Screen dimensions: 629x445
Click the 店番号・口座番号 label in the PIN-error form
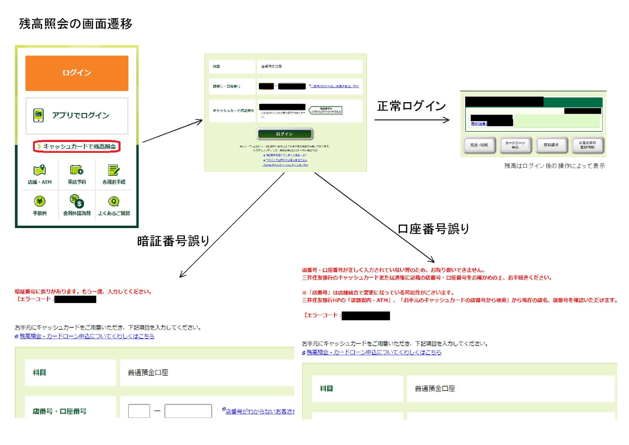pos(60,411)
